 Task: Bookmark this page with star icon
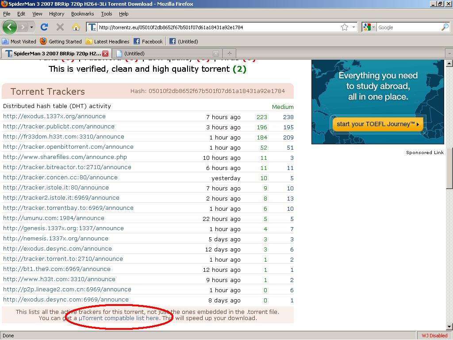[x=344, y=27]
